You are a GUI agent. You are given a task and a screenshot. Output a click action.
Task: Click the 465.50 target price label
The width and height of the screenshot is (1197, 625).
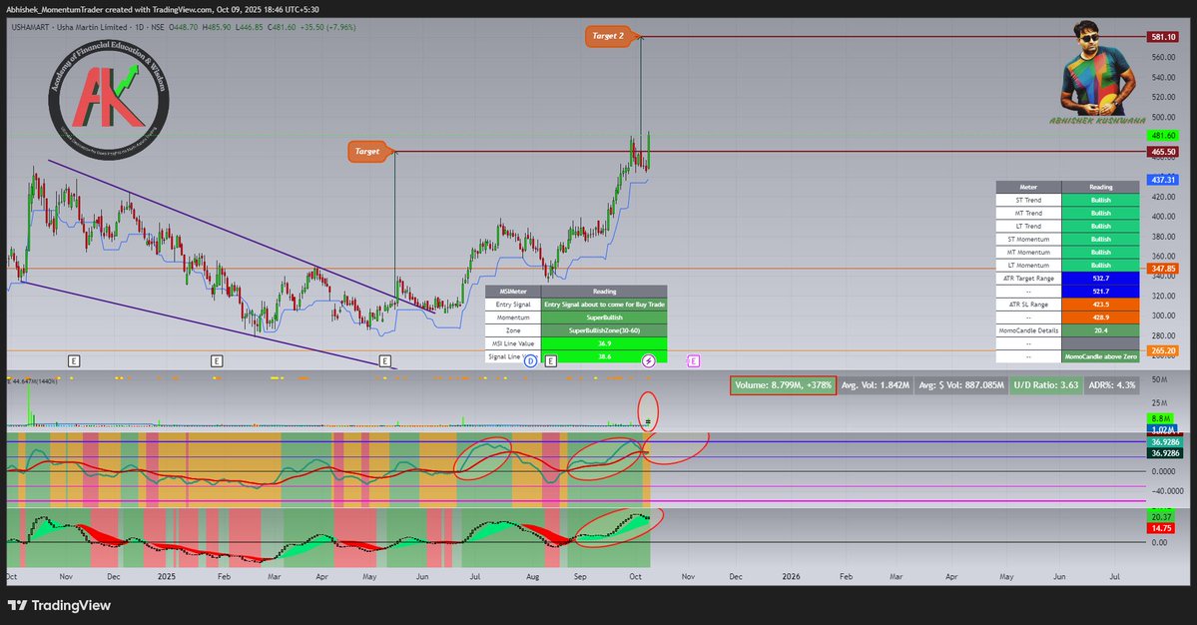point(1163,152)
